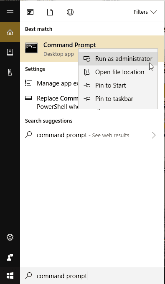Choose Run as administrator from context menu

(118, 59)
